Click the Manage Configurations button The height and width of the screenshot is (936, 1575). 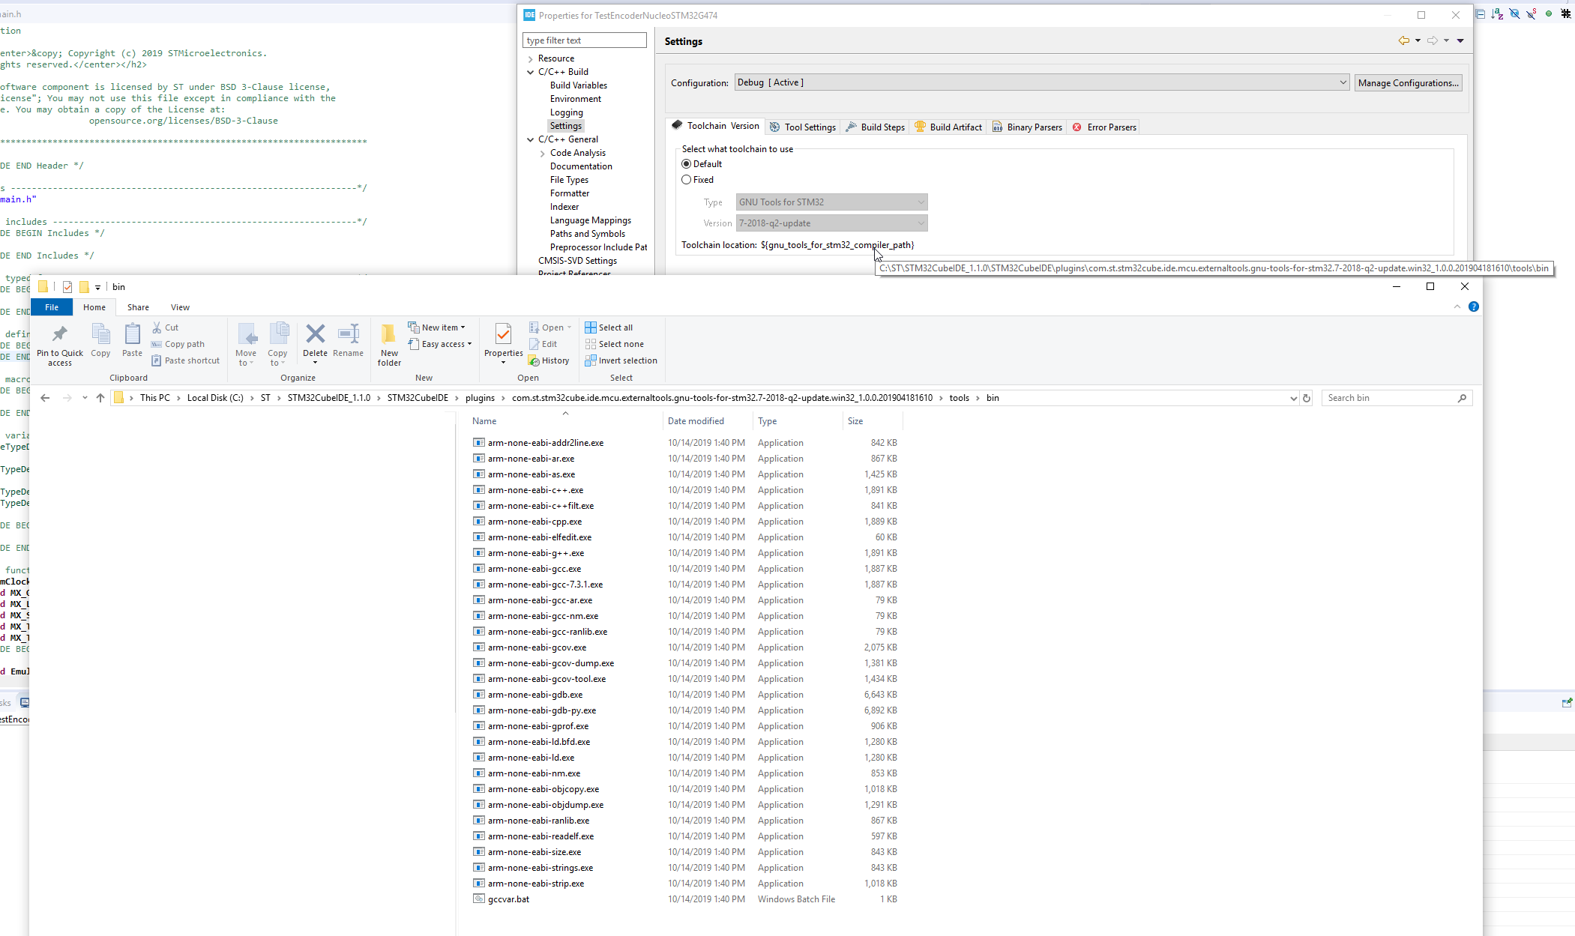coord(1408,82)
